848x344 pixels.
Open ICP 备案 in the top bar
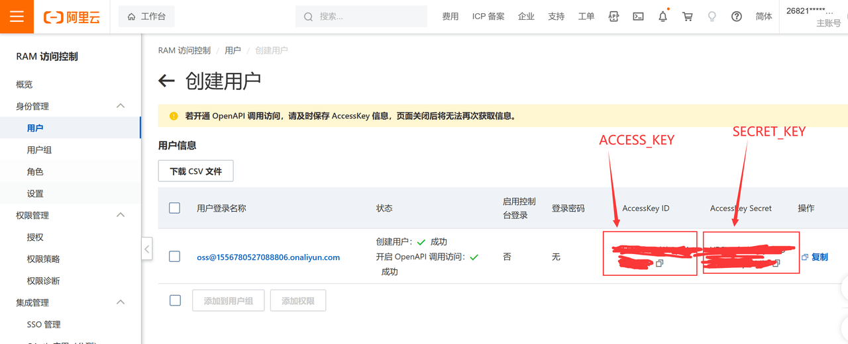point(488,17)
